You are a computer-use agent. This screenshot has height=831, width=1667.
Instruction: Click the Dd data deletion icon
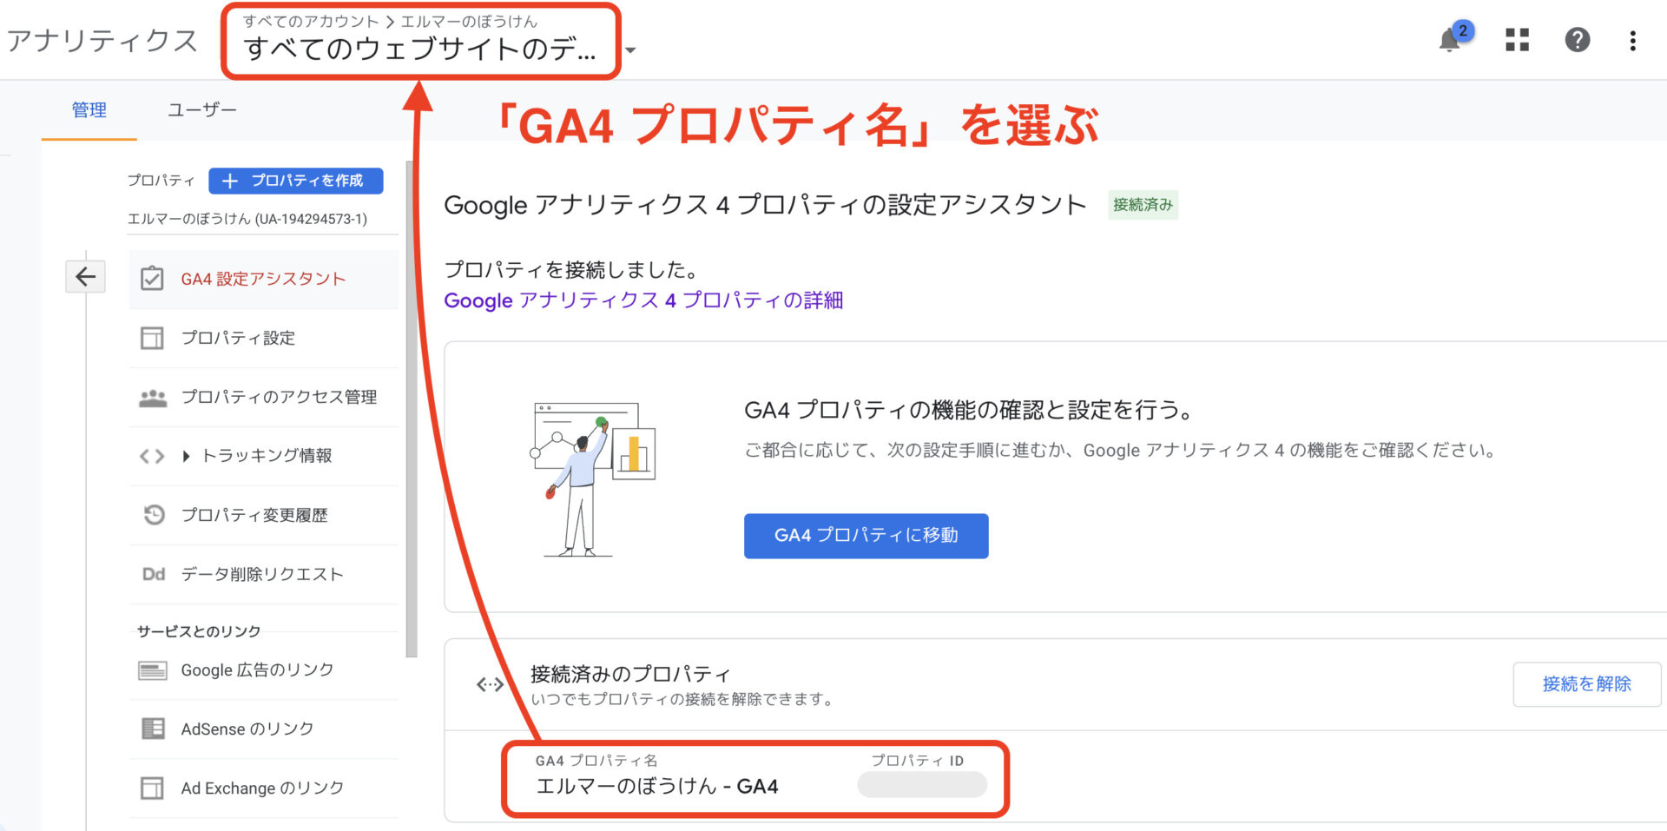pos(153,574)
